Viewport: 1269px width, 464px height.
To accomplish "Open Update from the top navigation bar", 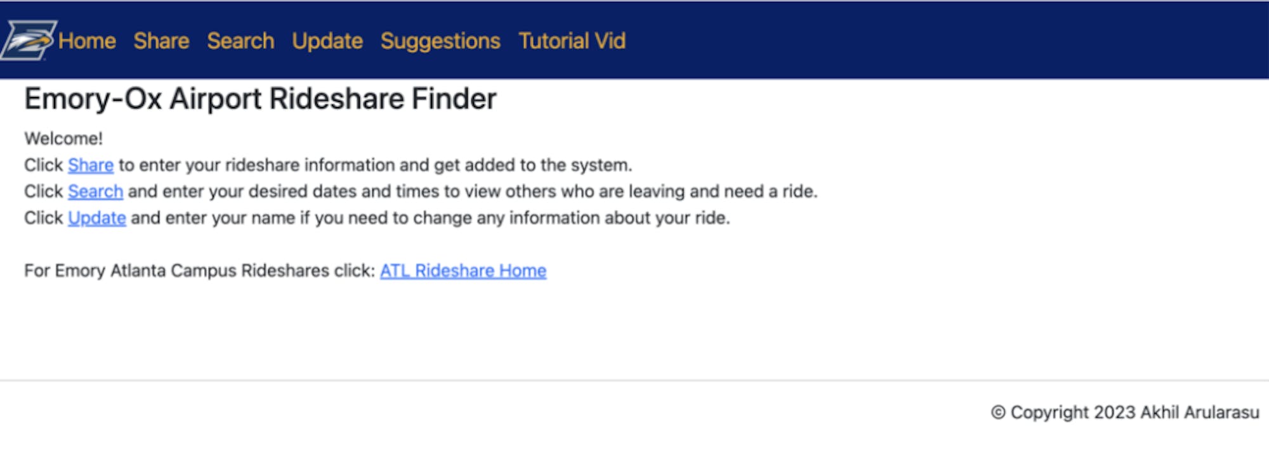I will [x=327, y=41].
